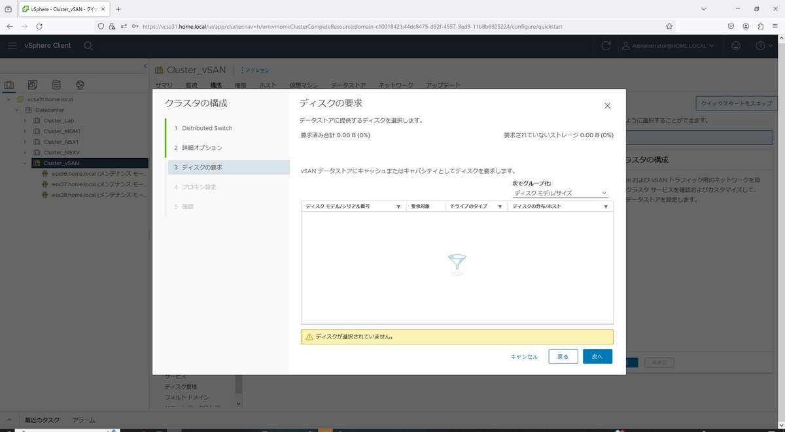Open the help question mark menu

tap(763, 46)
